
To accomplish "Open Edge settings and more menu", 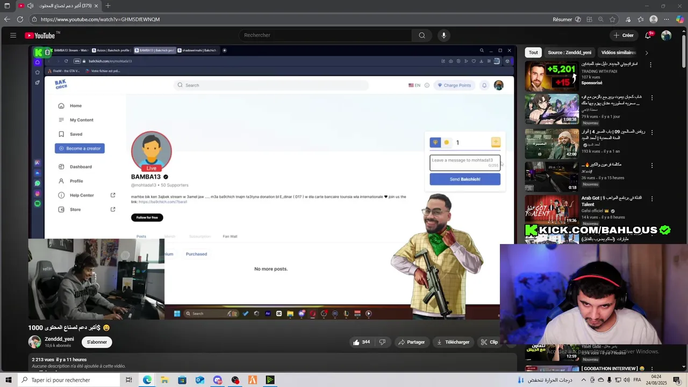I will pos(667,19).
